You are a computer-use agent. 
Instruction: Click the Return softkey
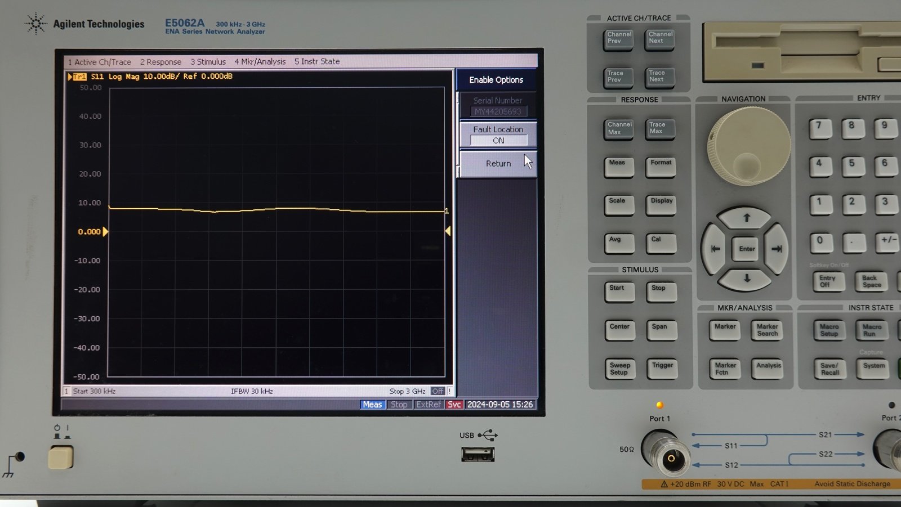pyautogui.click(x=498, y=164)
